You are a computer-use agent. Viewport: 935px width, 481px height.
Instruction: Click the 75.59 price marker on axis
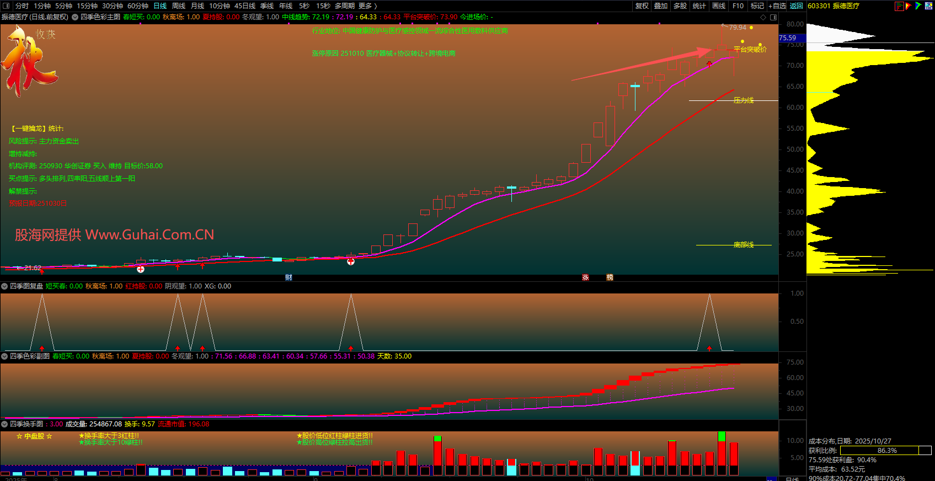(788, 38)
